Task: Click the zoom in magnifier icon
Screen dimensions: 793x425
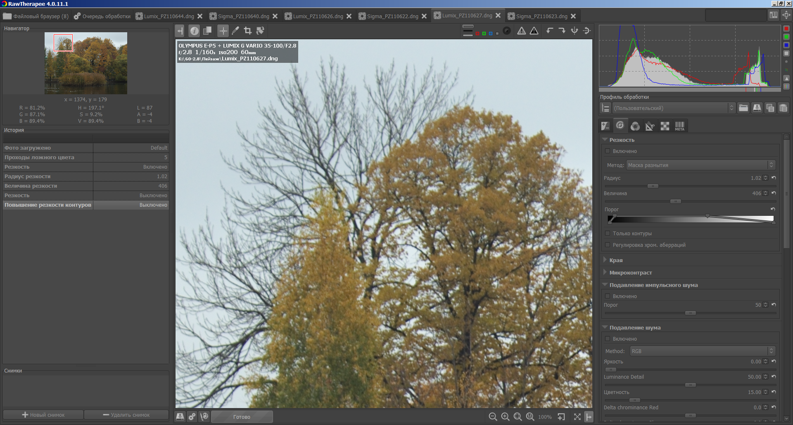Action: pyautogui.click(x=505, y=417)
